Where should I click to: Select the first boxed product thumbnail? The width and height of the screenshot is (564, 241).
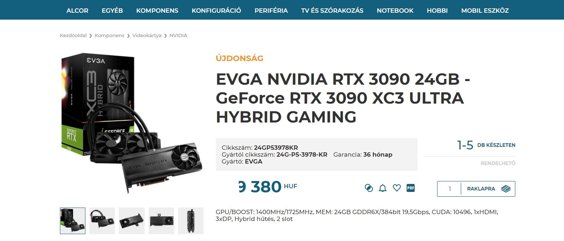point(73,221)
